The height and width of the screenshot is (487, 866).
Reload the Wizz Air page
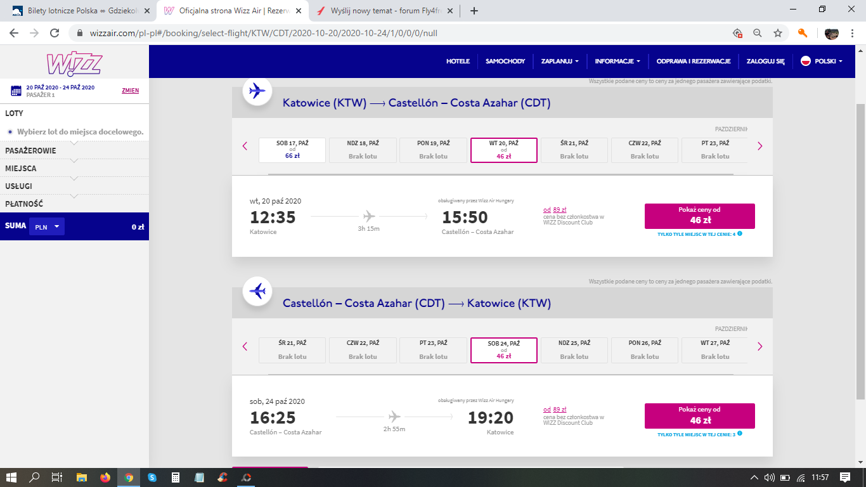pyautogui.click(x=55, y=33)
